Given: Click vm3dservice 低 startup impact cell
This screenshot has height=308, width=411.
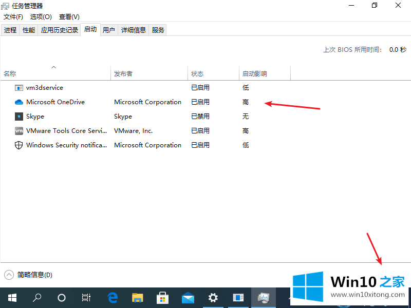Looking at the screenshot, I should point(246,88).
